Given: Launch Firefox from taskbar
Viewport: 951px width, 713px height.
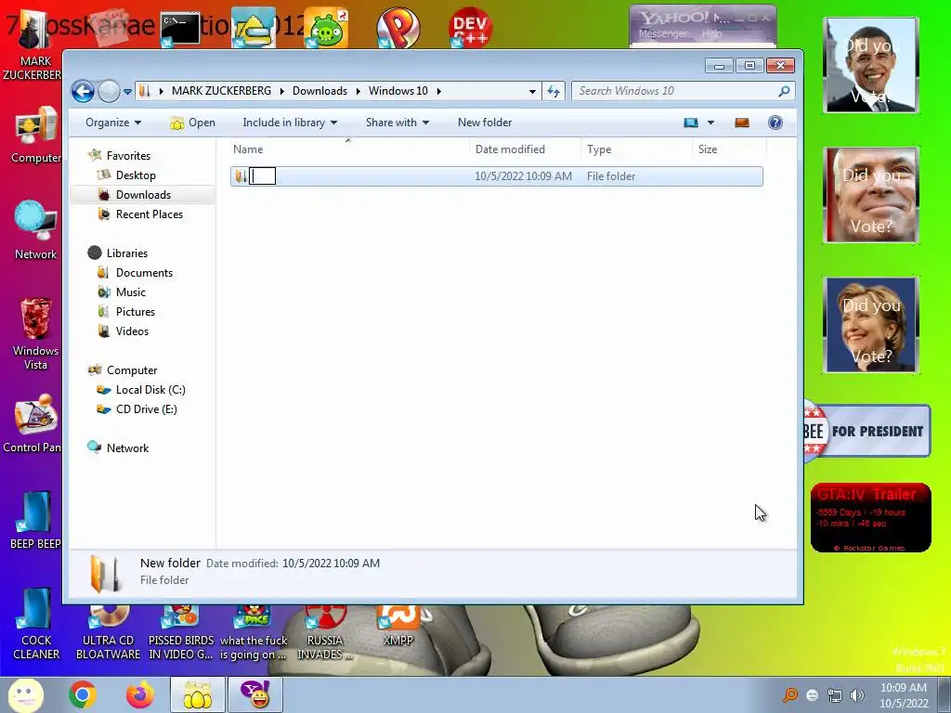Looking at the screenshot, I should pyautogui.click(x=140, y=694).
